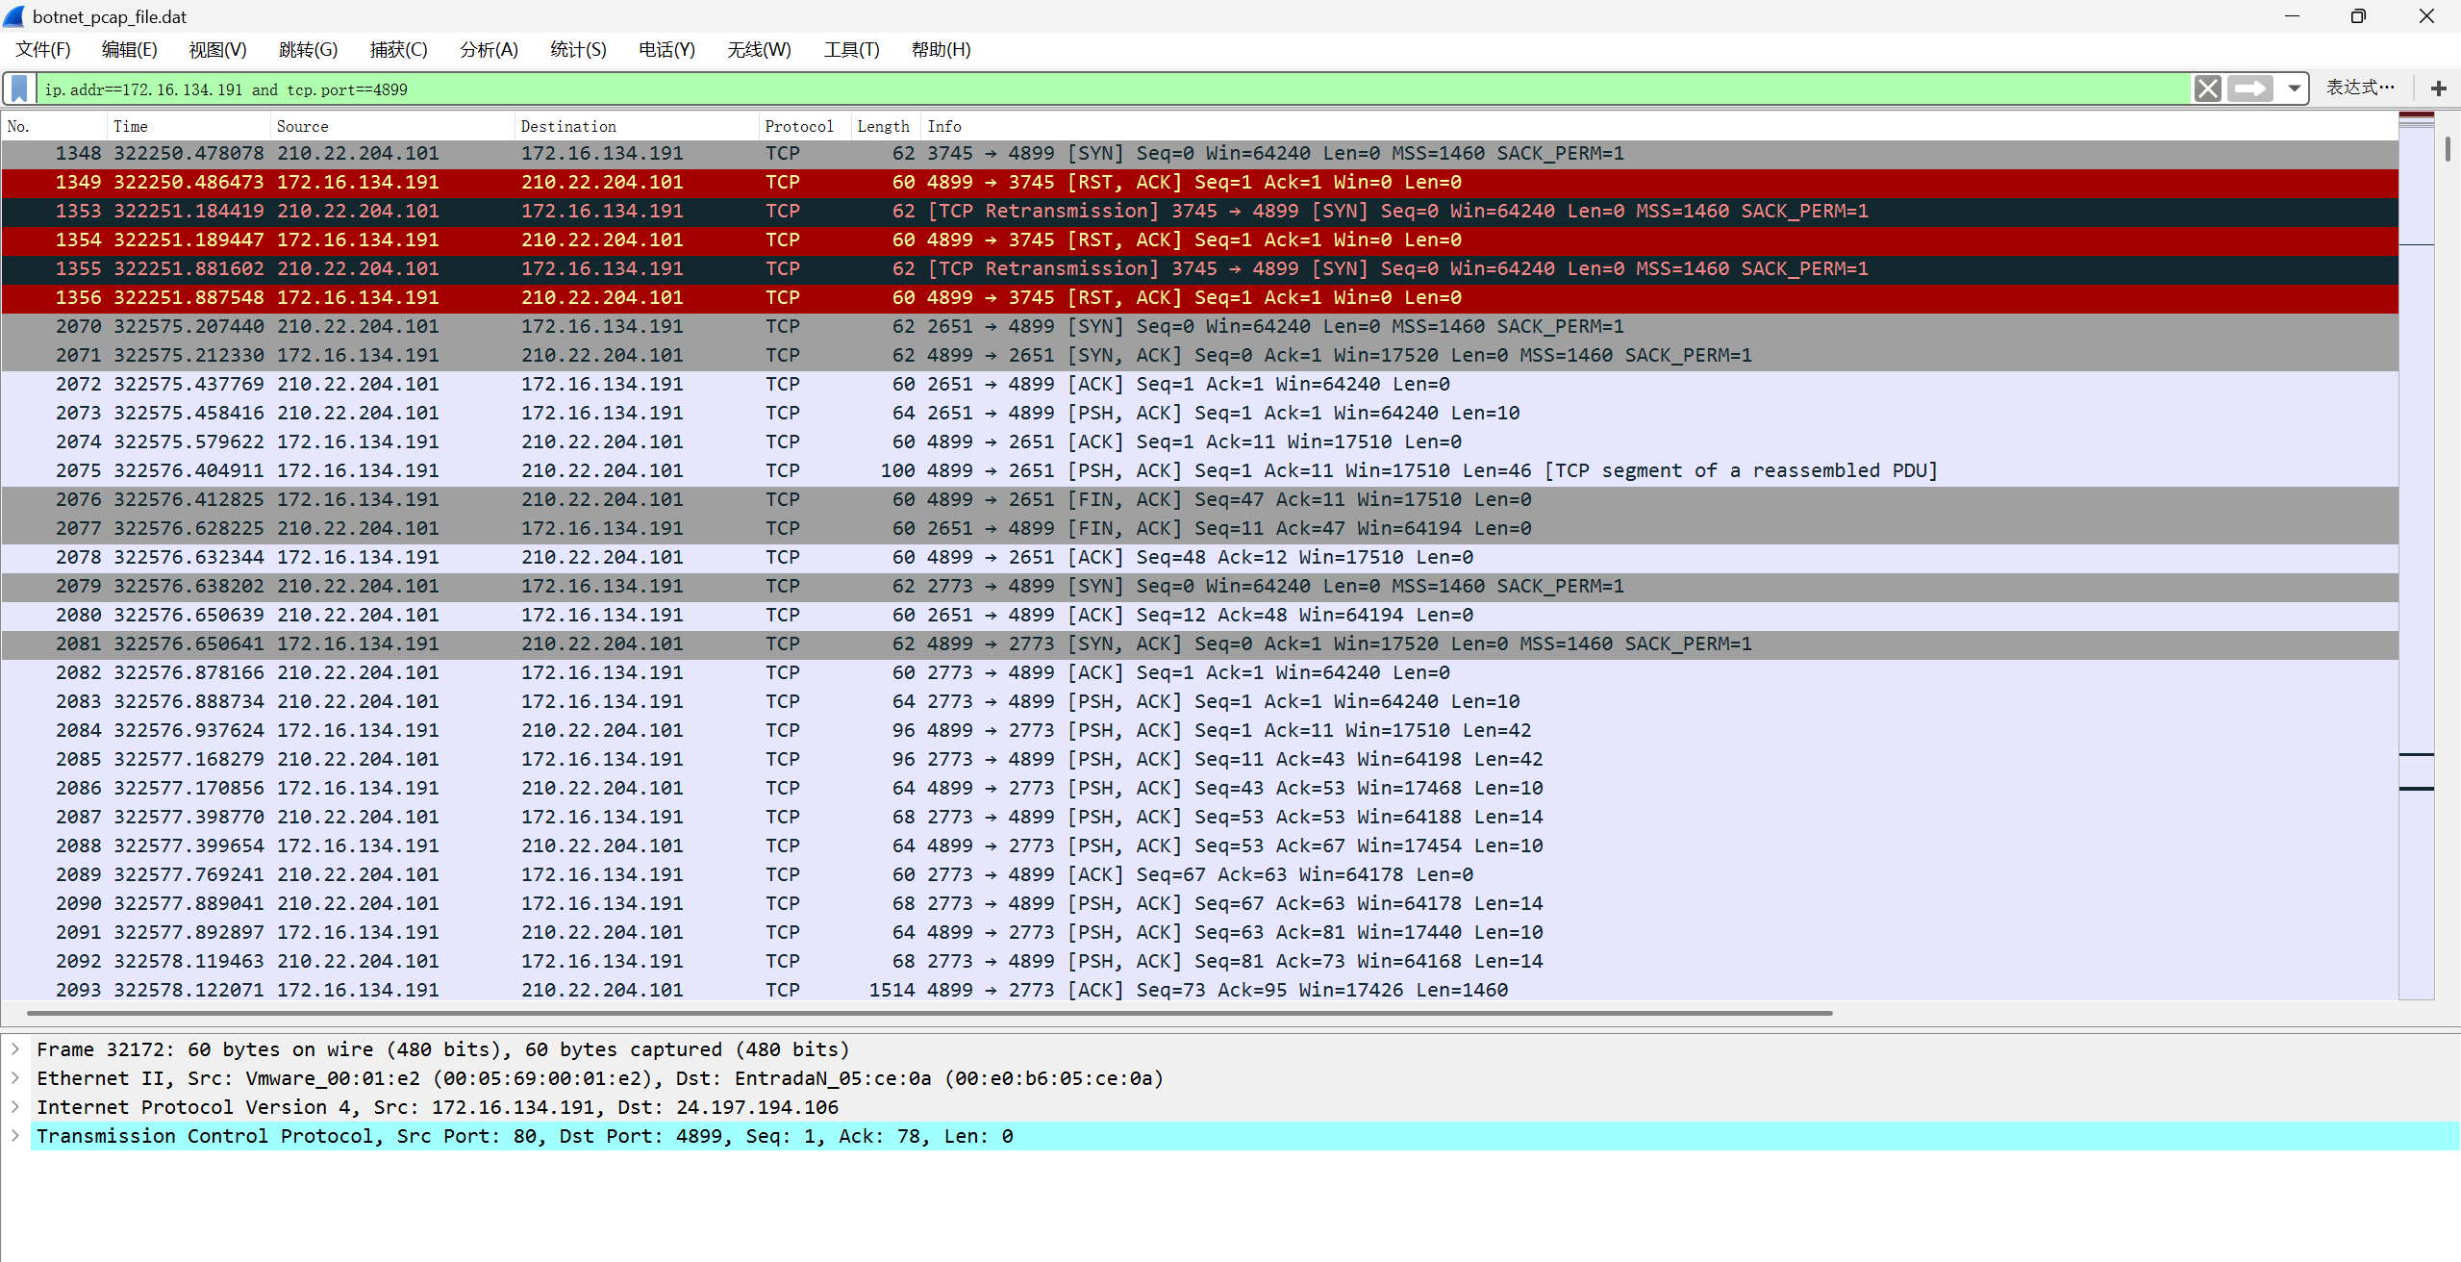
Task: Expand Internet Protocol Version 4 row
Action: (15, 1107)
